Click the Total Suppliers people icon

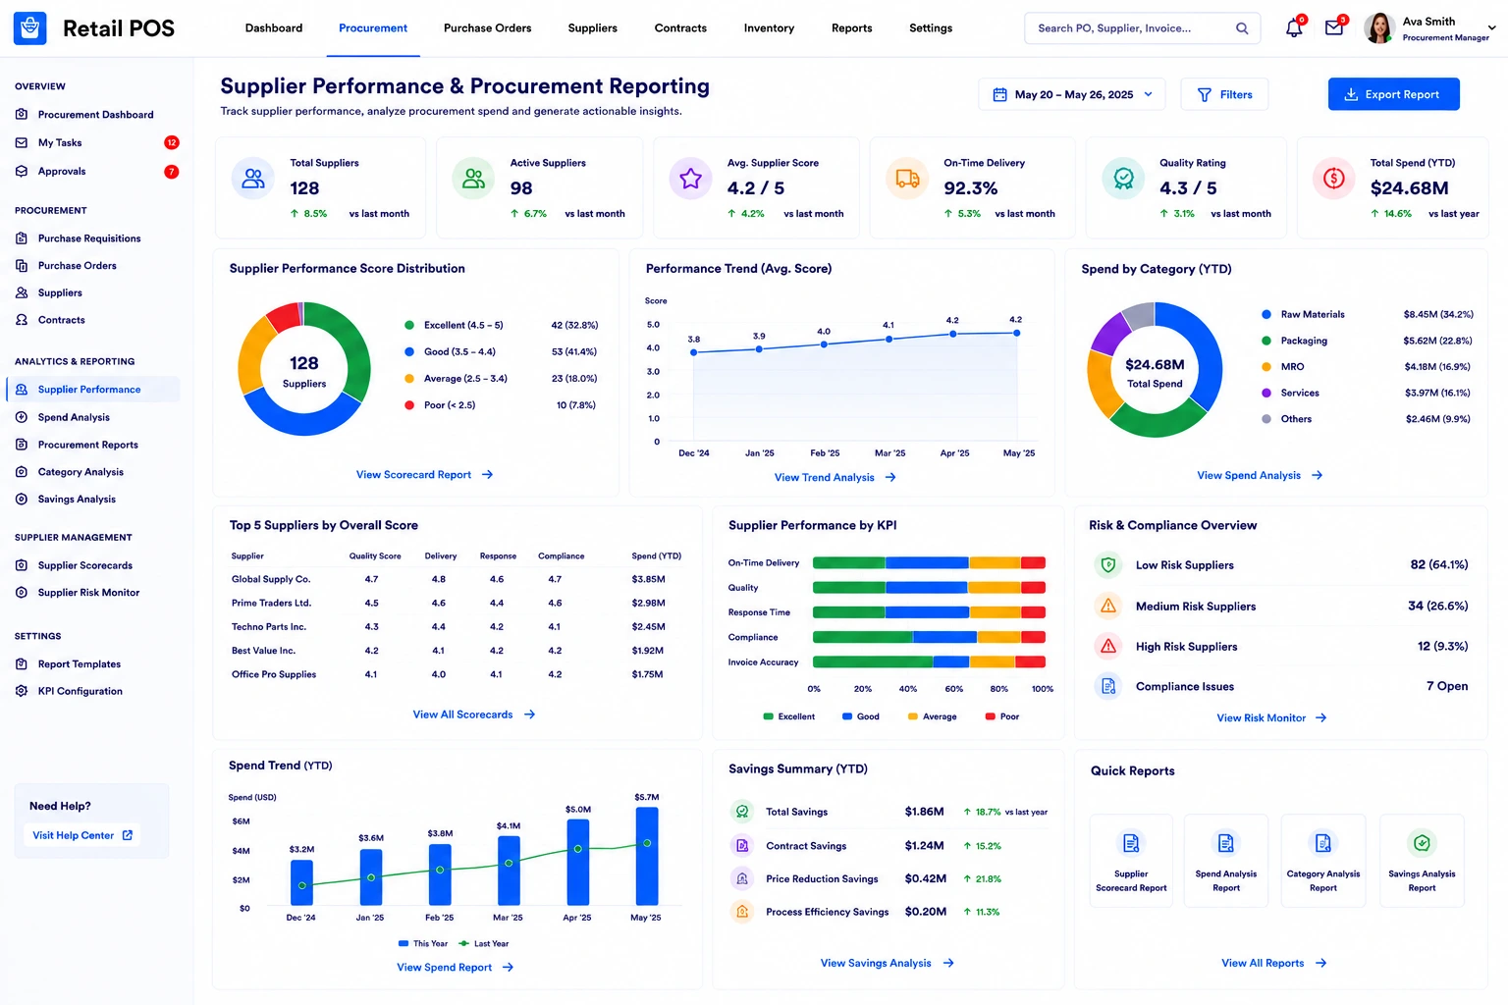[253, 179]
